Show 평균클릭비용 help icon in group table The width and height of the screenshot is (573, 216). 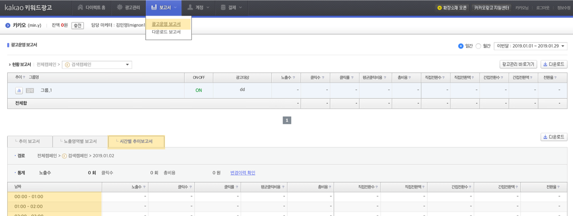coord(386,78)
